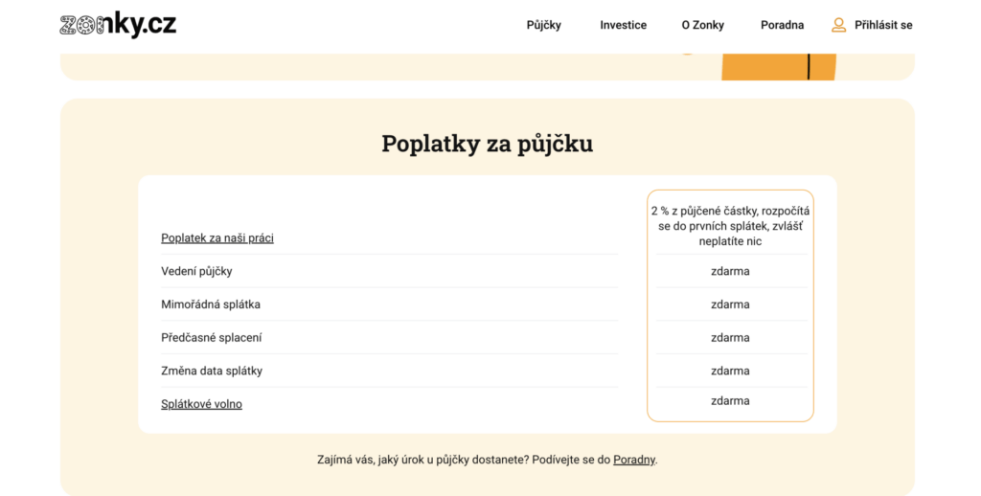
Task: Click the zdarma value for Vedení půjčky
Action: [730, 272]
